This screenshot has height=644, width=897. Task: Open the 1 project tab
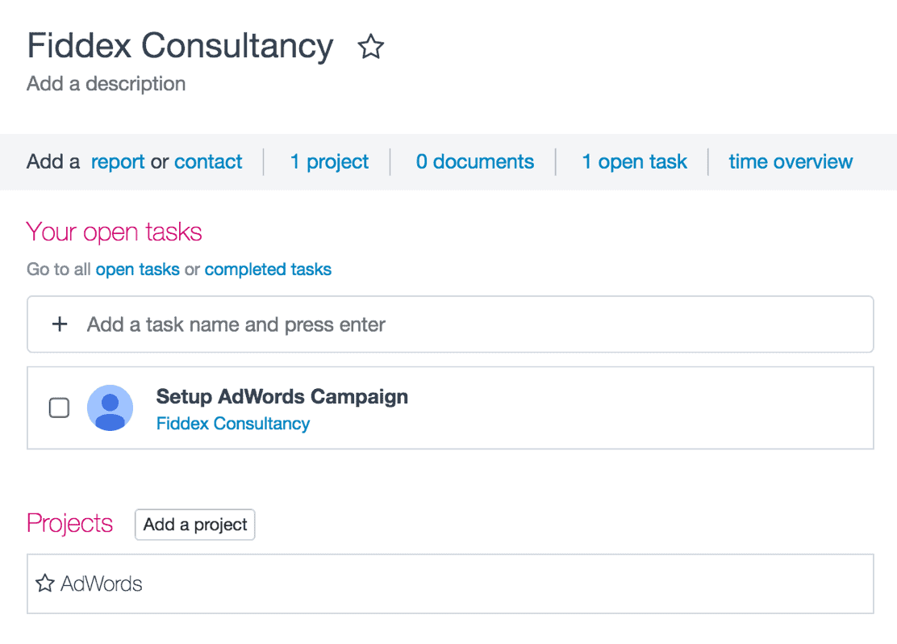[329, 162]
